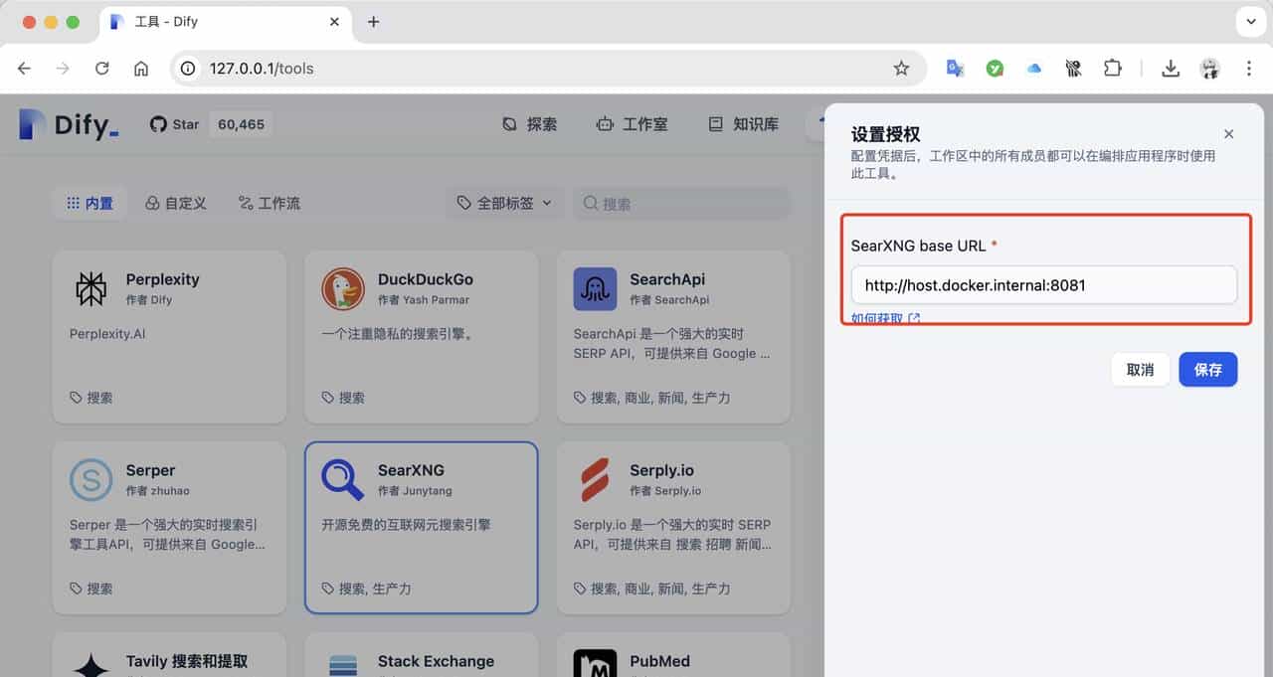This screenshot has height=677, width=1273.
Task: Open the SearchApi tool icon
Action: tap(594, 288)
